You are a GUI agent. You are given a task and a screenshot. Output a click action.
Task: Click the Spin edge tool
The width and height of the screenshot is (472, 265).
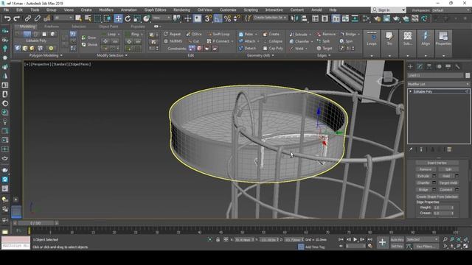point(346,41)
